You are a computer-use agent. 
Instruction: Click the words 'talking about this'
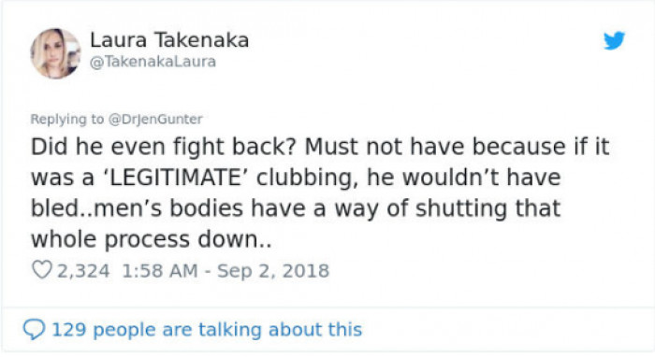click(x=280, y=330)
